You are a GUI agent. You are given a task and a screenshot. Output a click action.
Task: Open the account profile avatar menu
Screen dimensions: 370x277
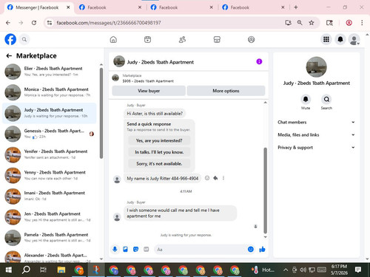click(x=354, y=39)
